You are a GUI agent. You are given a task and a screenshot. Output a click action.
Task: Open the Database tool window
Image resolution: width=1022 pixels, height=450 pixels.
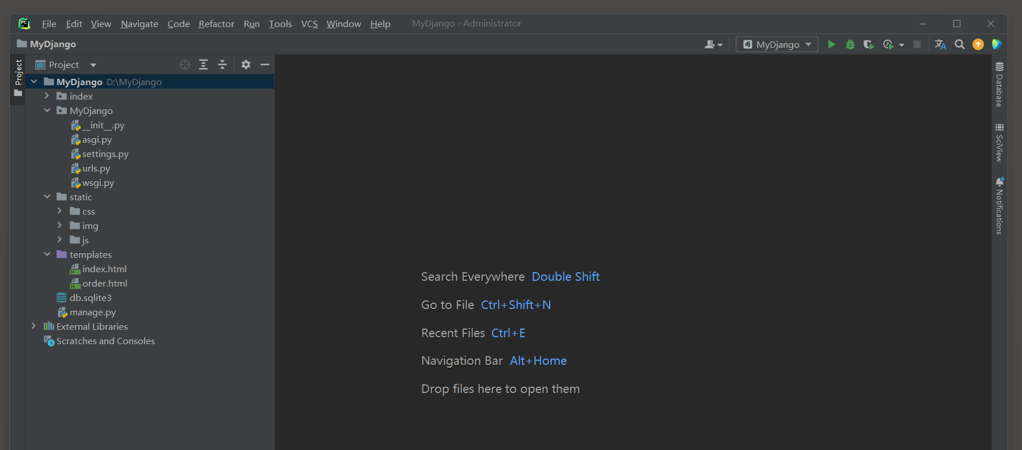click(1000, 85)
